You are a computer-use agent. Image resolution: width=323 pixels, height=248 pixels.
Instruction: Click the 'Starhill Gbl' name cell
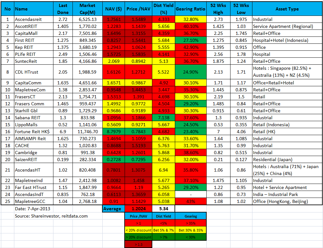34,111
